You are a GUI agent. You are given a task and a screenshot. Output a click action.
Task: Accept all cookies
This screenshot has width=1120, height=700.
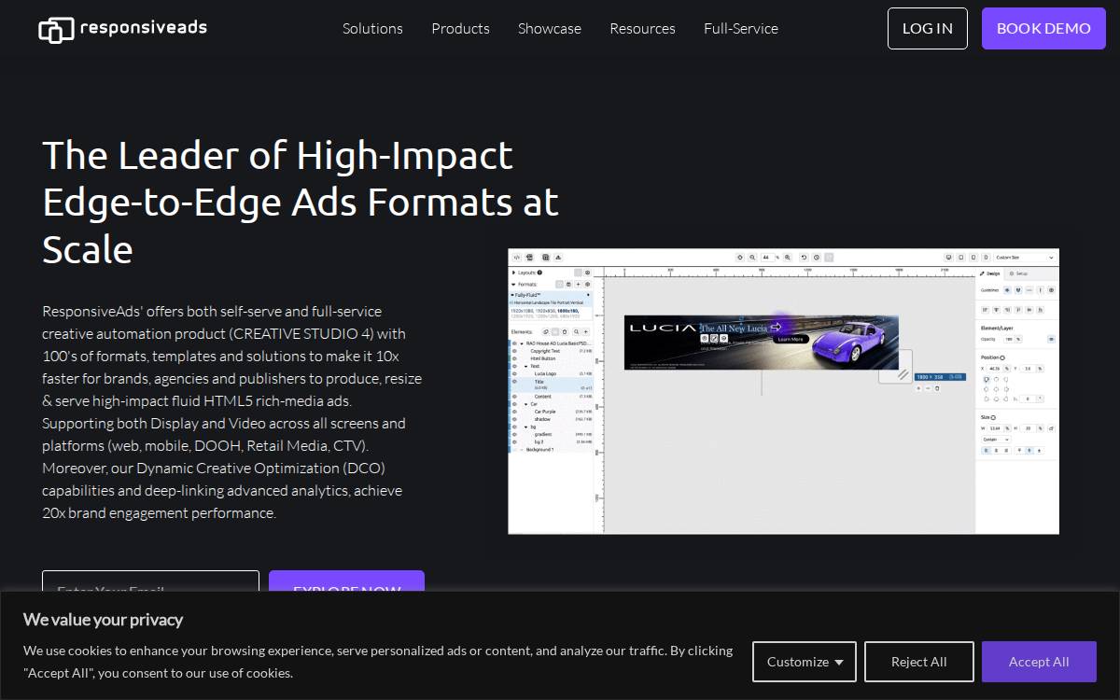(x=1039, y=662)
